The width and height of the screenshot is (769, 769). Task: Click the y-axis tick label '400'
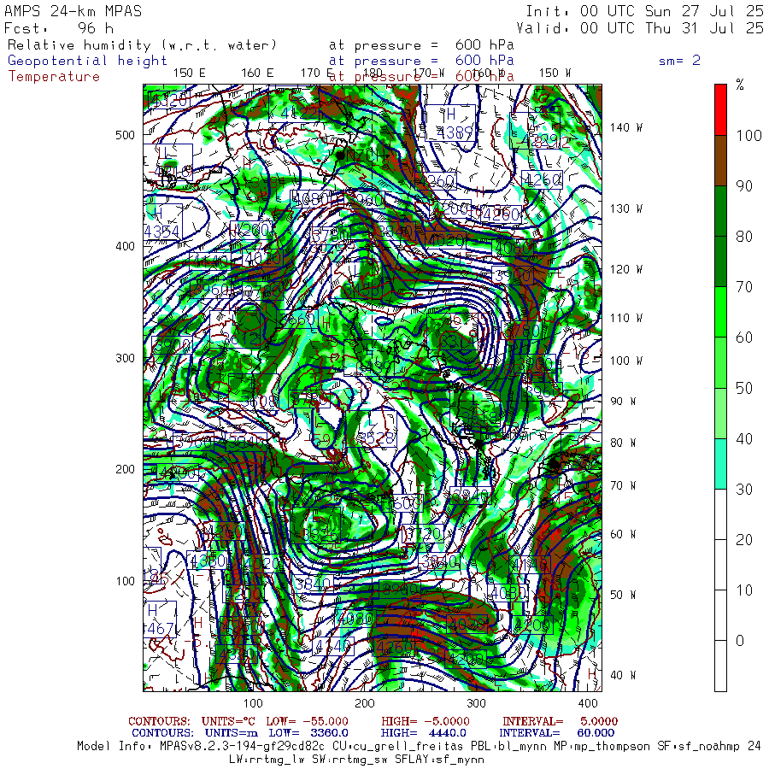125,246
